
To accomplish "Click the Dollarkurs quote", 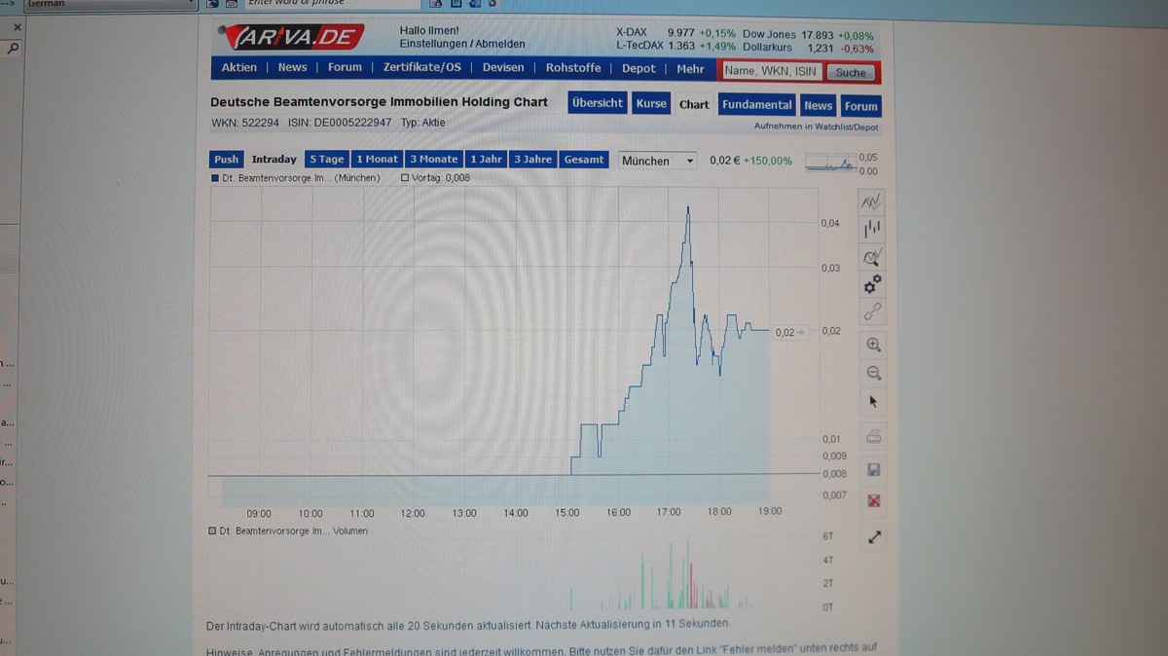I will (808, 48).
